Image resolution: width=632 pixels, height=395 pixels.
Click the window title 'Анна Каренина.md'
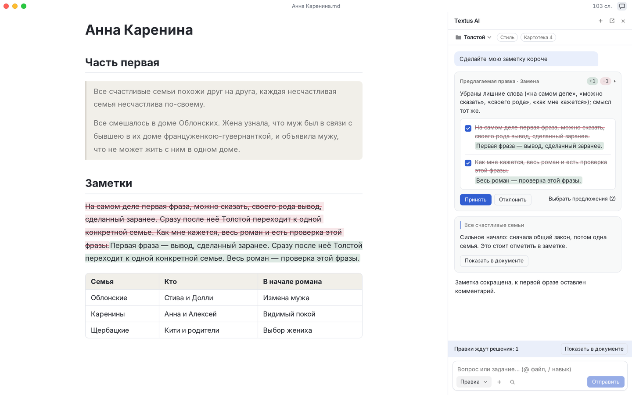(316, 6)
